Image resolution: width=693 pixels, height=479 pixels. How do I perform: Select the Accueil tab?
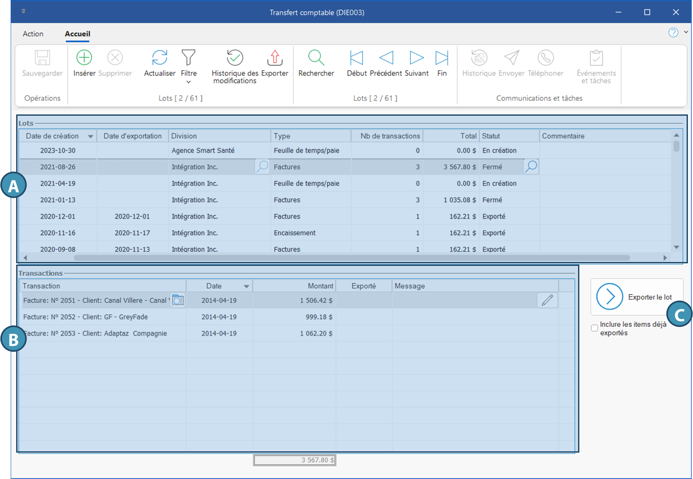pos(77,34)
